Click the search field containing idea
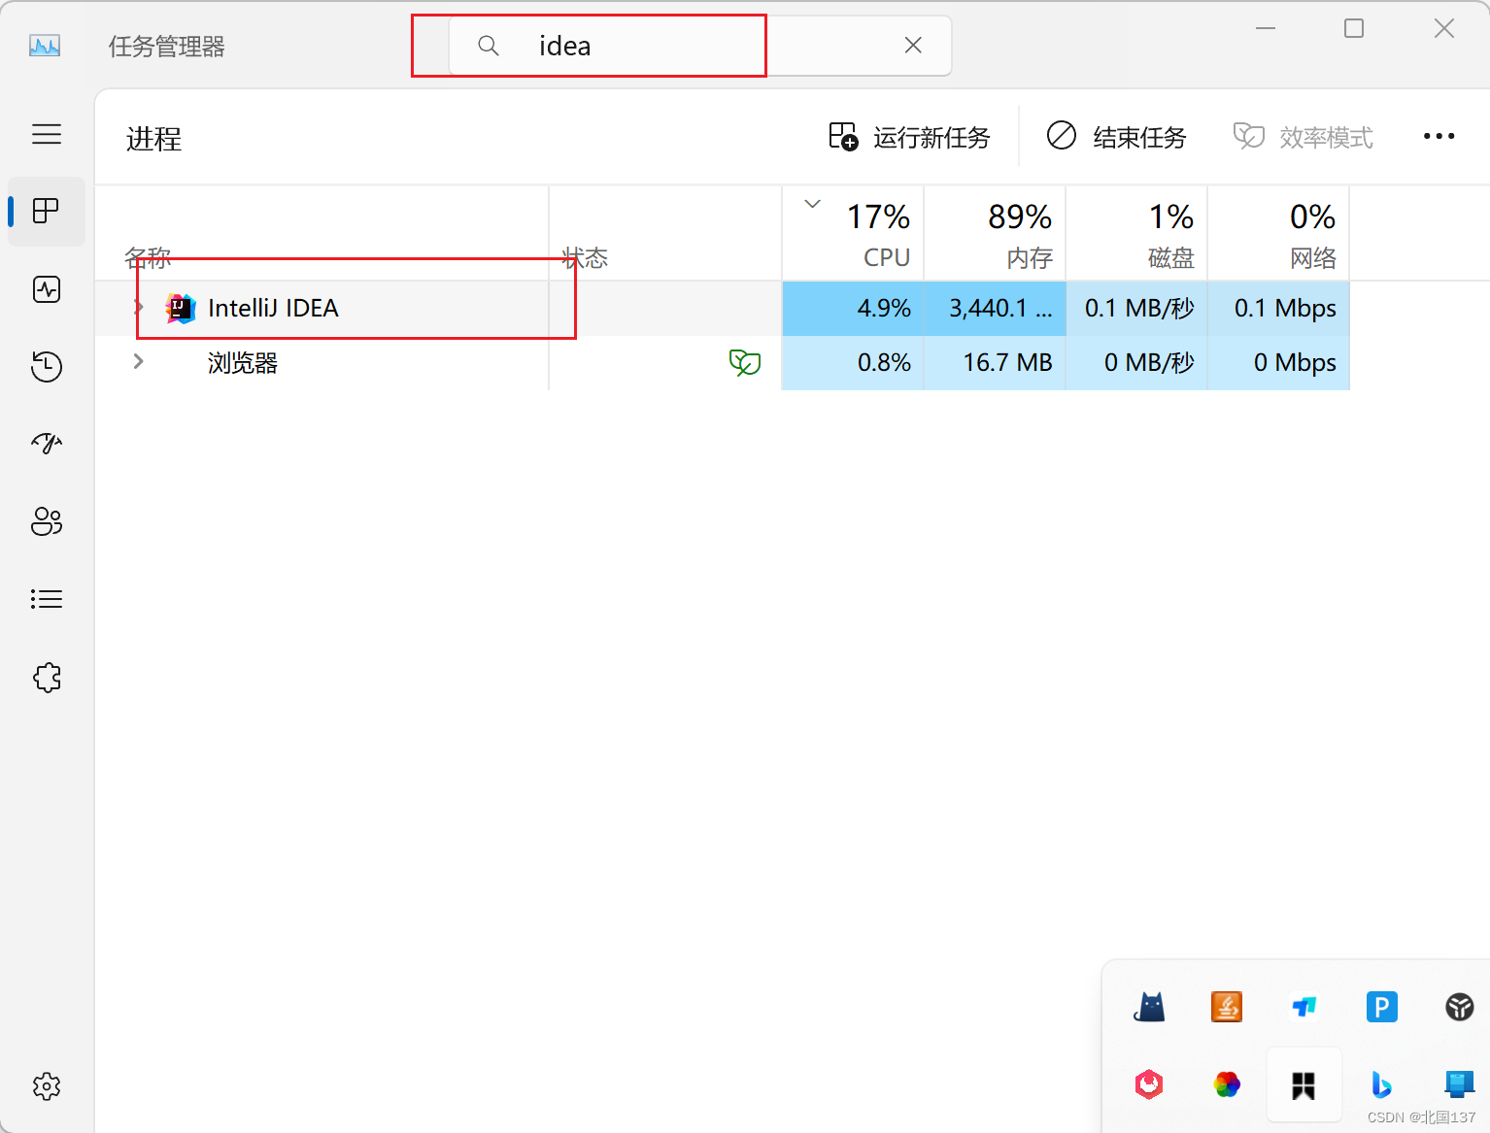This screenshot has width=1490, height=1133. pos(699,46)
